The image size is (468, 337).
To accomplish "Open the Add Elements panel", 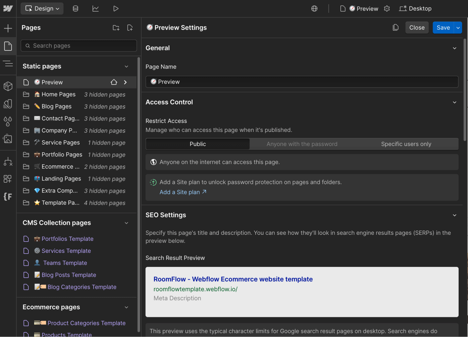I will pyautogui.click(x=8, y=28).
